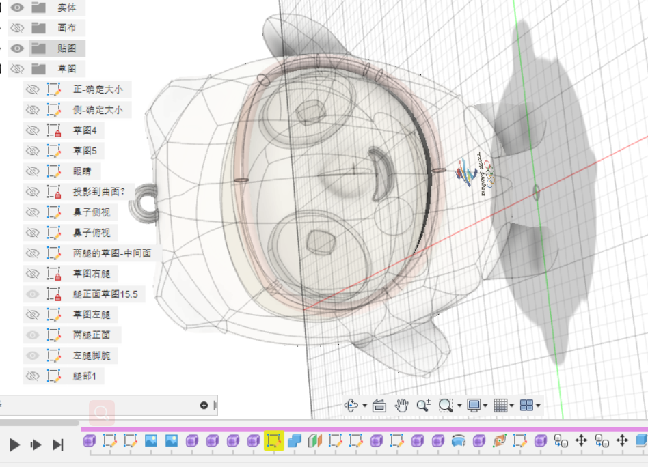Toggle visibility of 腿正面草图15.5
Screen dimensions: 648x467
click(x=32, y=294)
